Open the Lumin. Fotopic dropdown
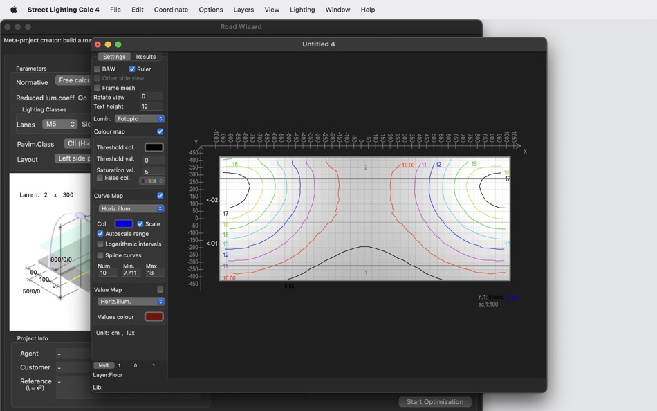 pos(140,119)
